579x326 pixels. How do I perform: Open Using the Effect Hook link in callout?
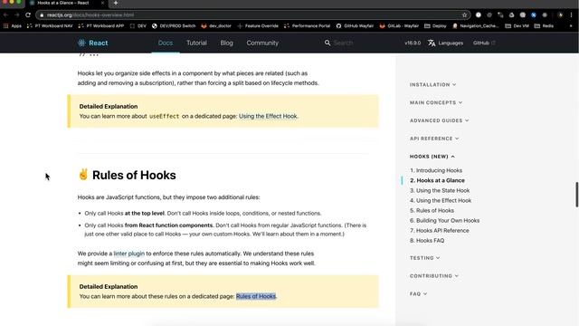coord(268,116)
